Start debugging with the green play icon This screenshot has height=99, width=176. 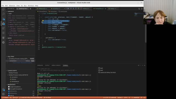click(17, 9)
